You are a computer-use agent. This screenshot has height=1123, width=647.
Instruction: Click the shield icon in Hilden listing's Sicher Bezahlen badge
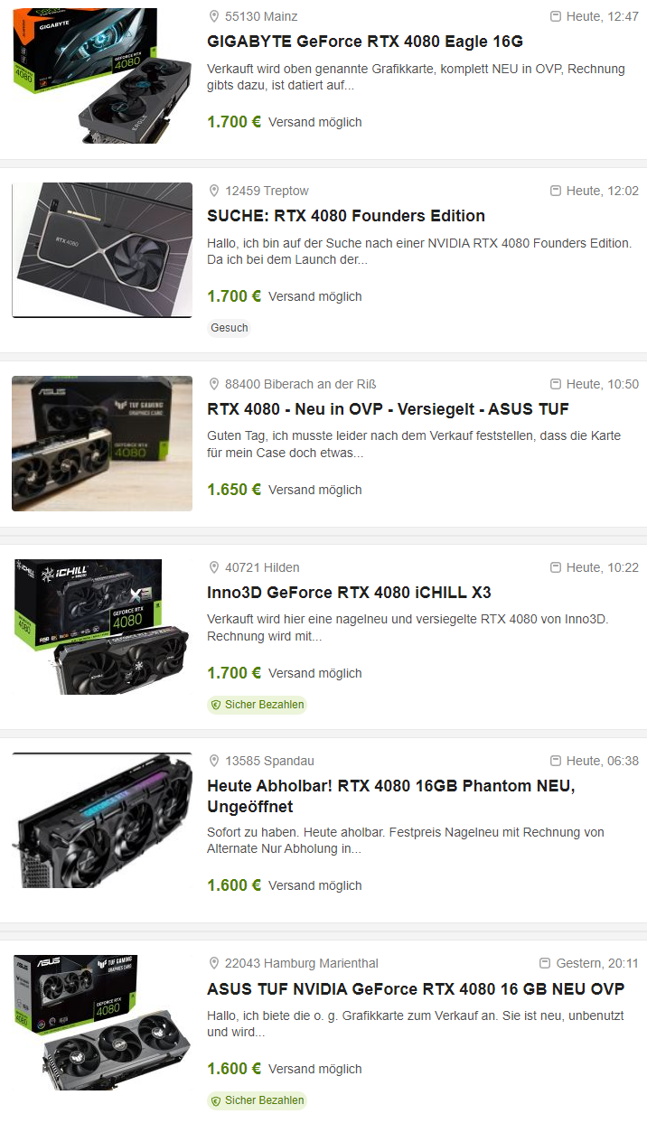216,705
